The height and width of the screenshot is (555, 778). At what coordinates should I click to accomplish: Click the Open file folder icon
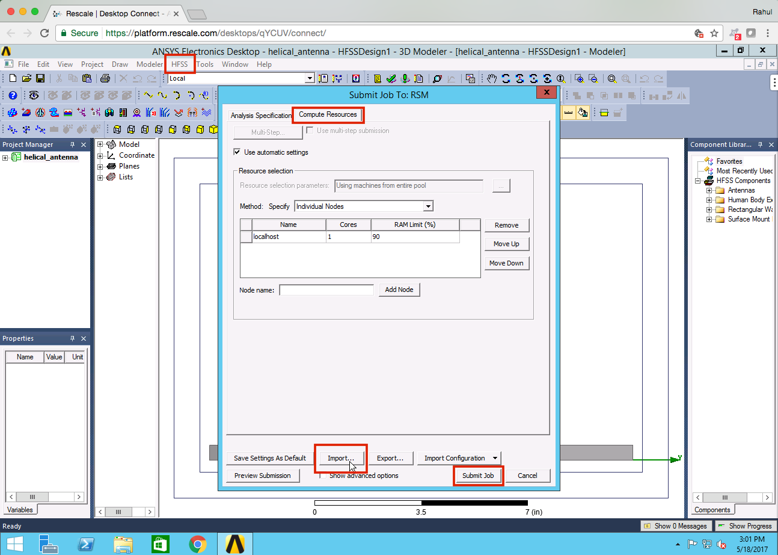coord(26,78)
